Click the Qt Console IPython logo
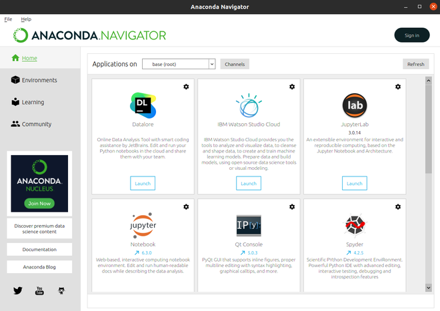The image size is (440, 311). coord(249,225)
